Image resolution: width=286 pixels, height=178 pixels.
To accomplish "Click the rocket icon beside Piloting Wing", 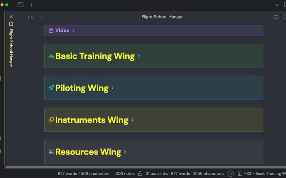I will point(51,88).
